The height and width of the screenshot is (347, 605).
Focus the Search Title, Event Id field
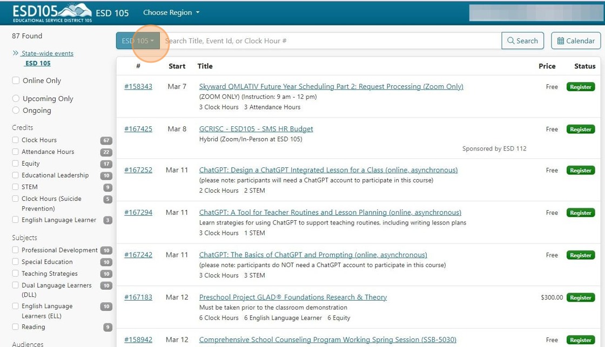pyautogui.click(x=330, y=41)
